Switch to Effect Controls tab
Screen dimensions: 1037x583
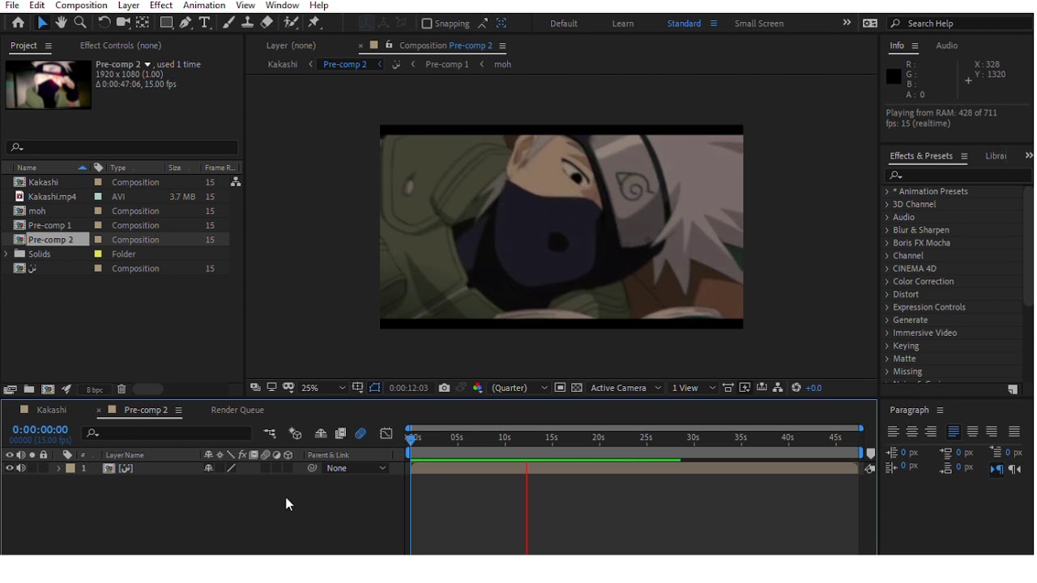[x=122, y=46]
